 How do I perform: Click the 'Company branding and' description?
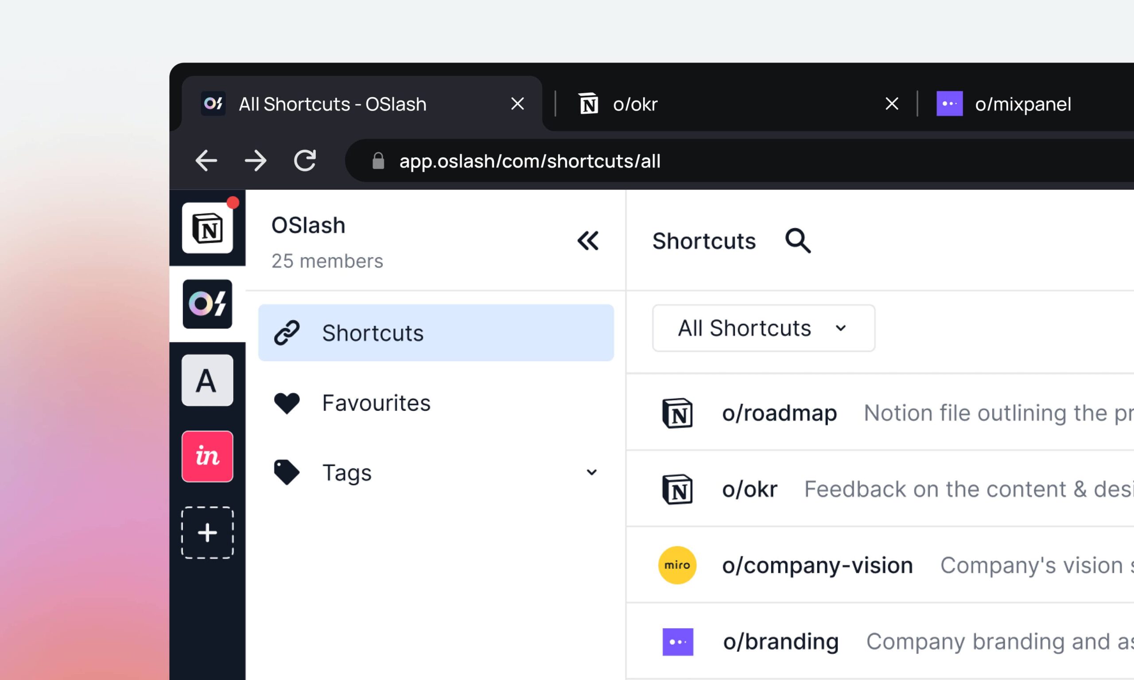point(1000,641)
